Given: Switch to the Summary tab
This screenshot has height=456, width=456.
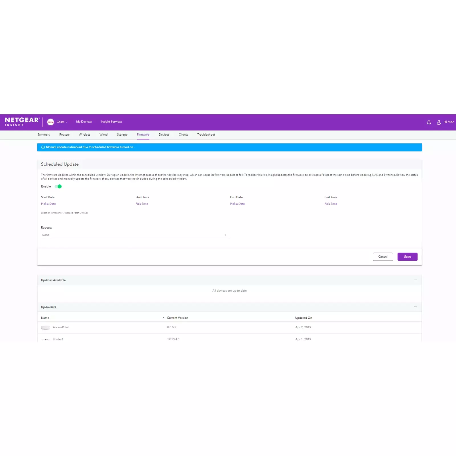Looking at the screenshot, I should (44, 135).
